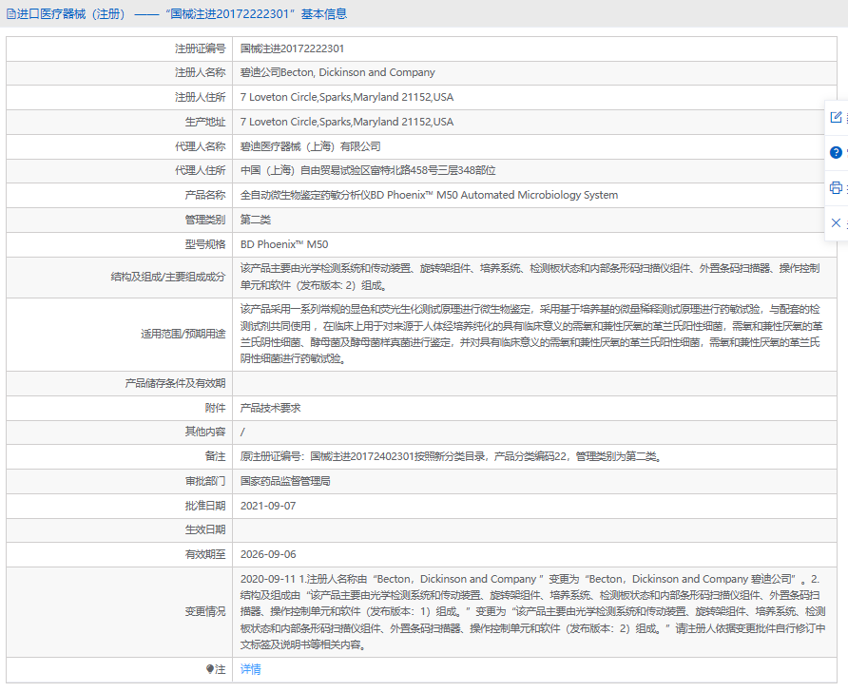The width and height of the screenshot is (848, 692).
Task: Click the 代理人住所 row label
Action: (x=200, y=171)
